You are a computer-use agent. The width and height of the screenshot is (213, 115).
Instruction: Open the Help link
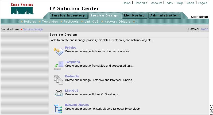point(180,3)
